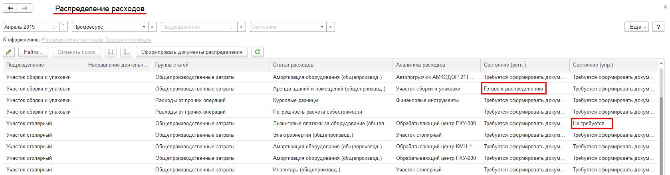Viewport: 670px width, 175px height.
Task: Click inside the Подразделение input field
Action: click(195, 27)
